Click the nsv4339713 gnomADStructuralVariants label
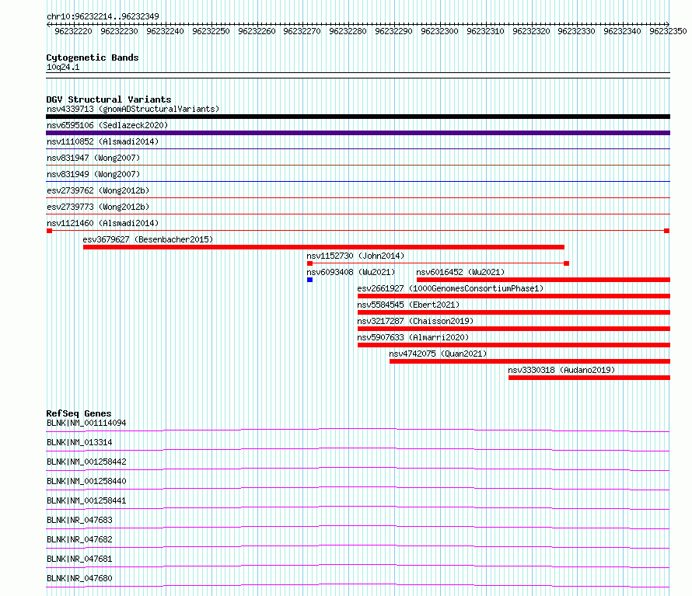The image size is (692, 596). [133, 109]
